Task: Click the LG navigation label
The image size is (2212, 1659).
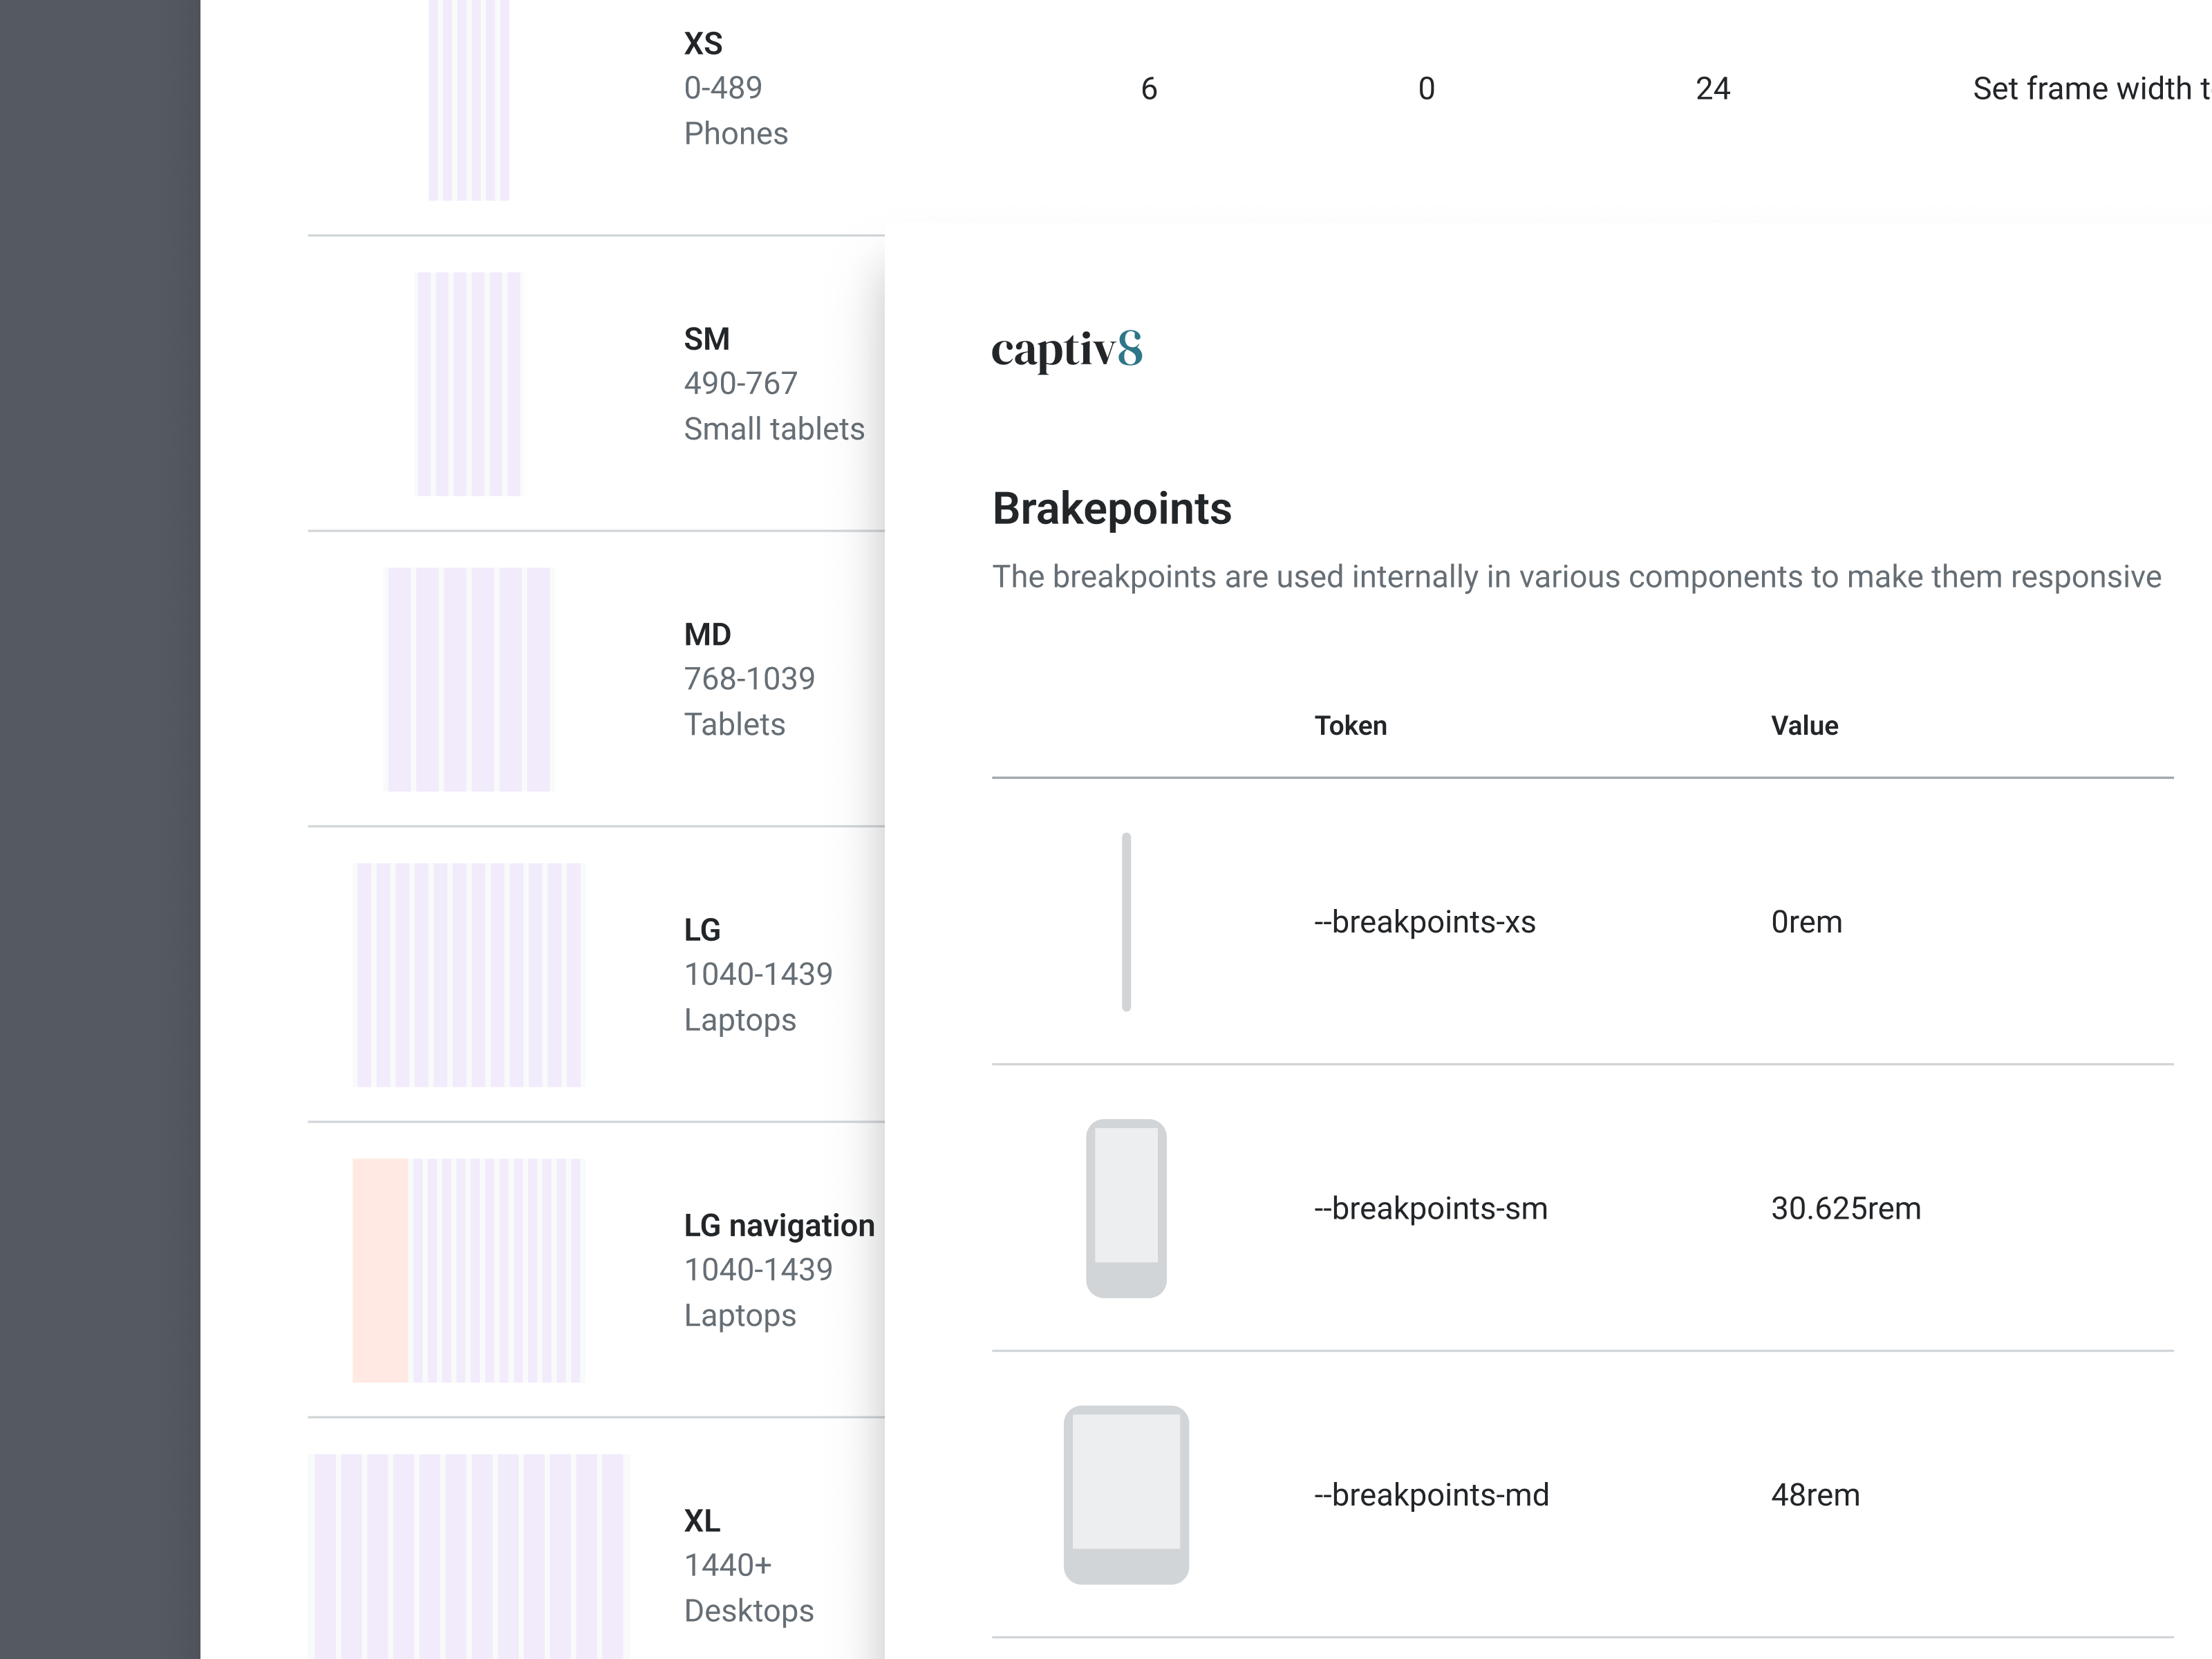Action: pos(779,1225)
